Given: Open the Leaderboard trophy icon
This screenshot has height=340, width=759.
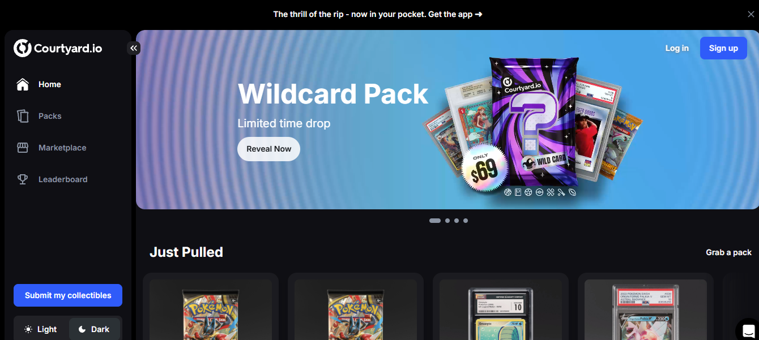Looking at the screenshot, I should [x=23, y=179].
